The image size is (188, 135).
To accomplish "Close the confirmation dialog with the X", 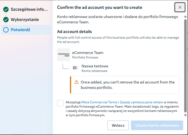I will 180,7.
